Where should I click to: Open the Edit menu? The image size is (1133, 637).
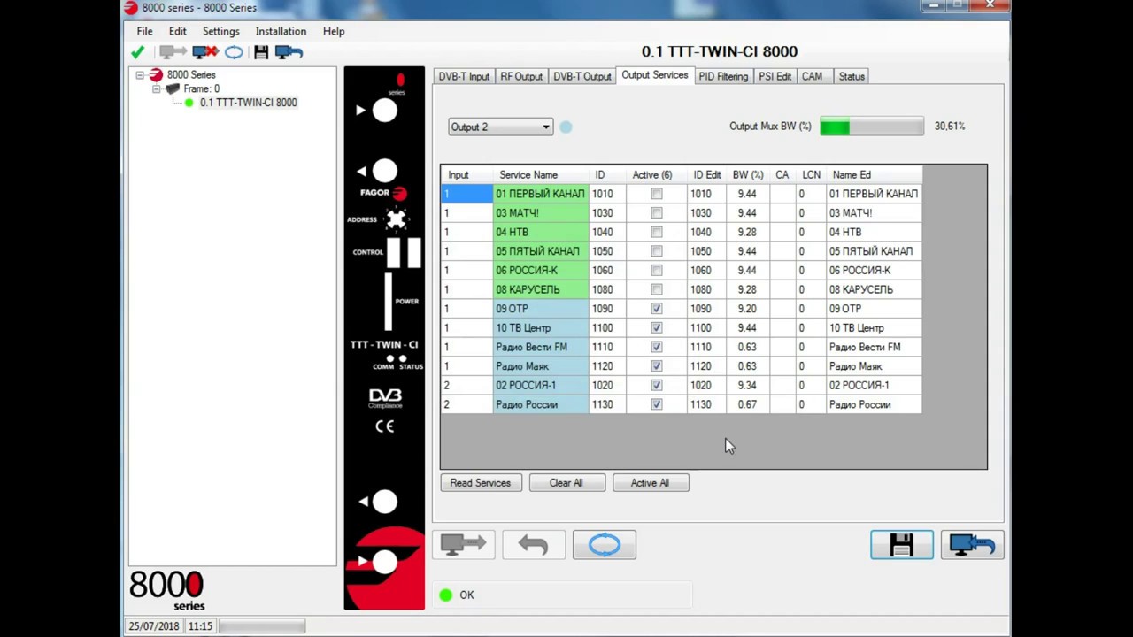tap(178, 31)
